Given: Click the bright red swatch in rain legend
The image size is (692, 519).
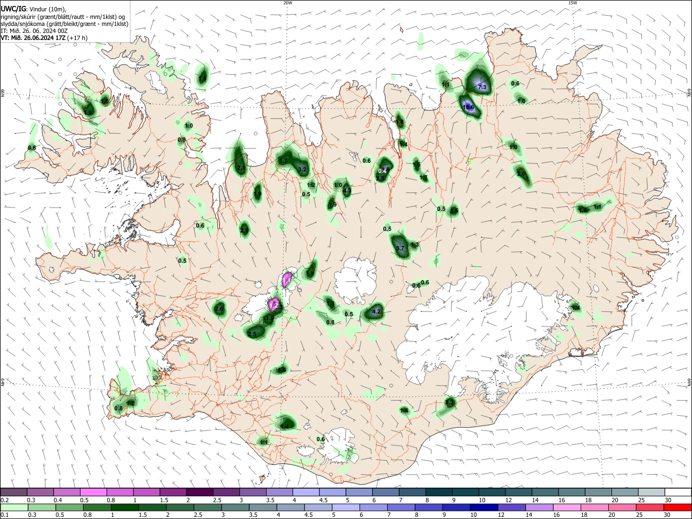Looking at the screenshot, I should [677, 507].
